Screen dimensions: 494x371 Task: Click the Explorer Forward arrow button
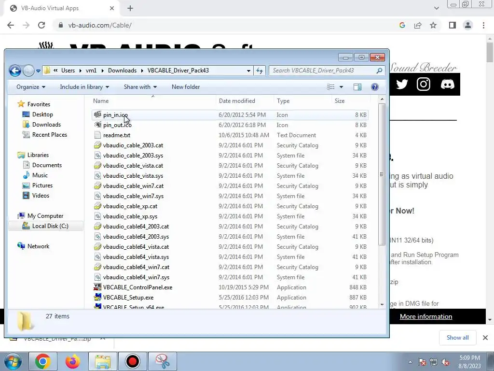[x=28, y=71]
